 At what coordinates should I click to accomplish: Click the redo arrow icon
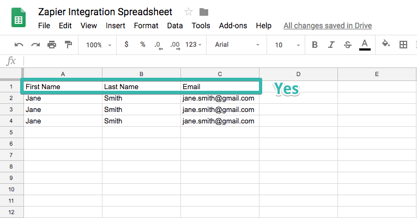pyautogui.click(x=35, y=45)
